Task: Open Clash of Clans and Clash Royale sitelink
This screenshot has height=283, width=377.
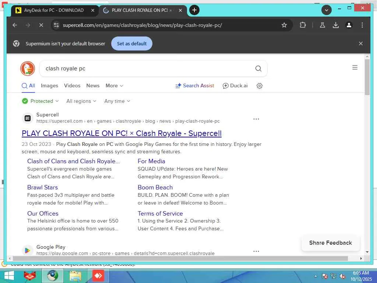Action: [73, 161]
